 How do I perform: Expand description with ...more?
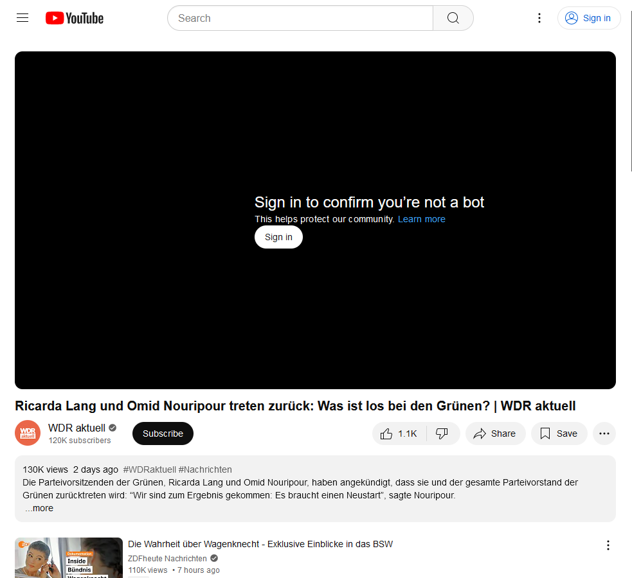coord(39,508)
